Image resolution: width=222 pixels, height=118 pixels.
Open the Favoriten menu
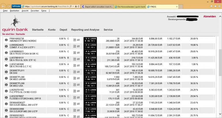[35, 11]
